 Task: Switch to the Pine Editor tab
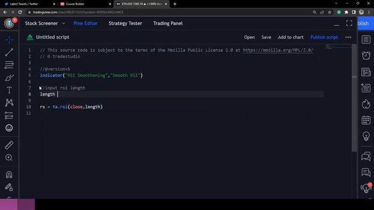coord(85,23)
